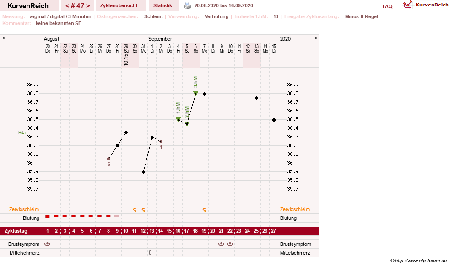449x266 pixels.
Task: Open the KurvenReich brand link at top right
Action: coord(432,5)
